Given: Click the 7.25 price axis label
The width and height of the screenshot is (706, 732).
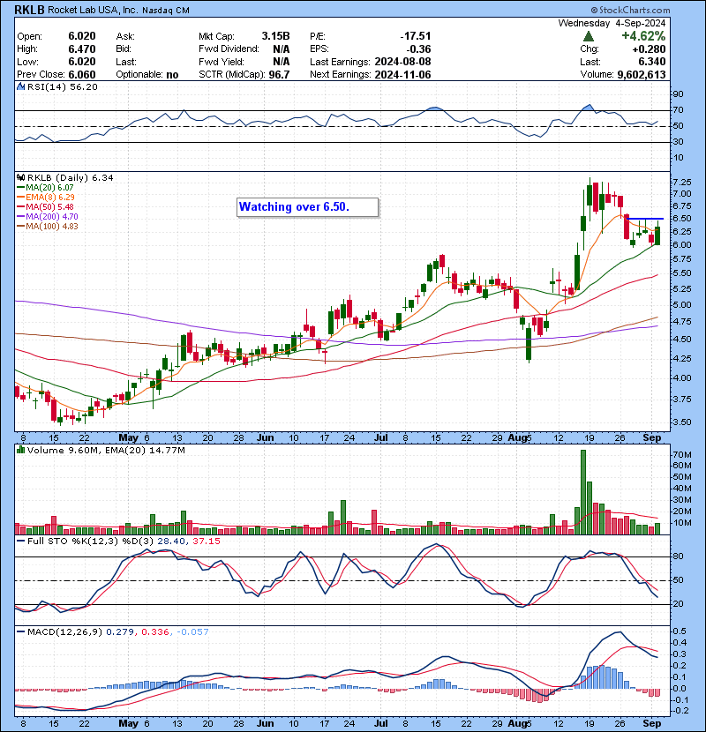Looking at the screenshot, I should click(x=682, y=182).
